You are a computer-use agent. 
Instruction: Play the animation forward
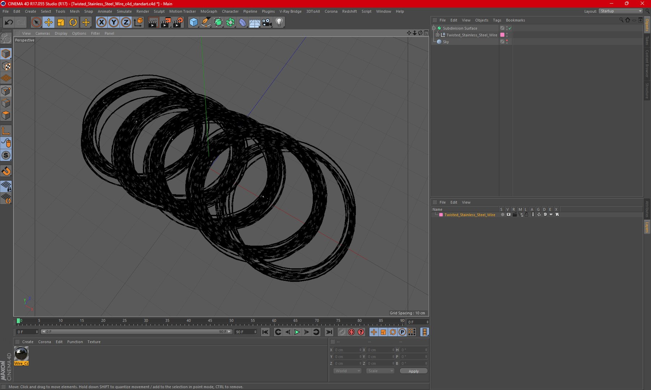tap(297, 332)
